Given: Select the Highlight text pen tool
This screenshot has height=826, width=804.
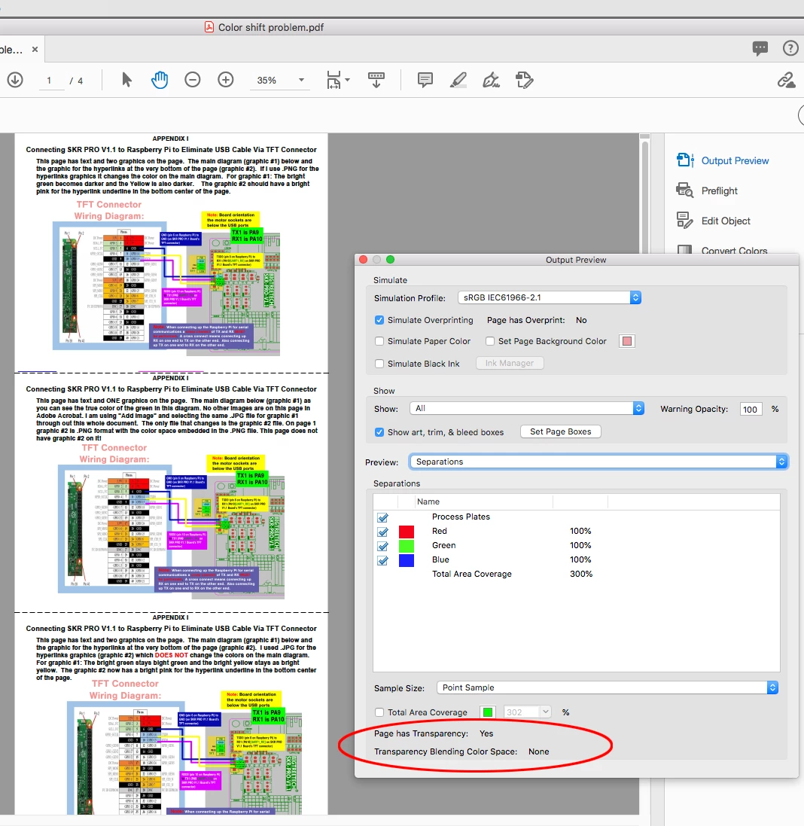Looking at the screenshot, I should (x=458, y=80).
